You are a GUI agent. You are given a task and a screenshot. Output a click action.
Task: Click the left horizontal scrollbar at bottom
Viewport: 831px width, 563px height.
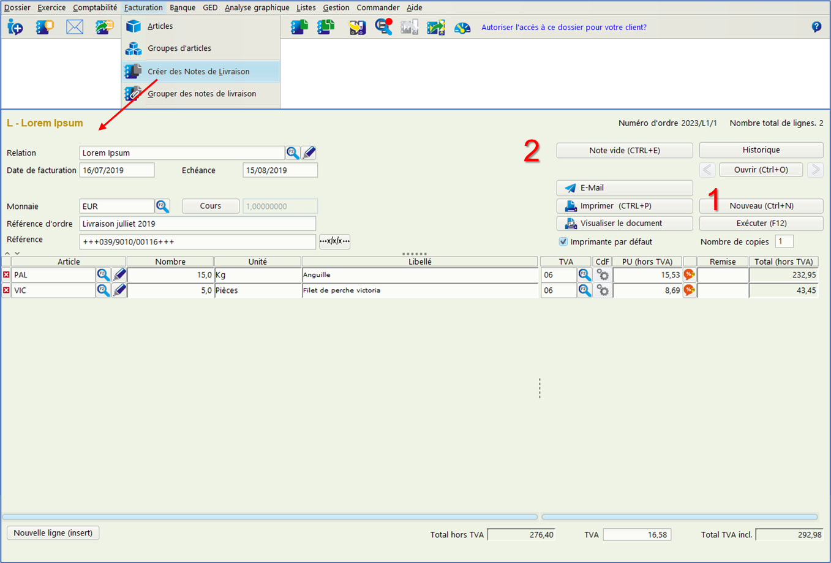(x=269, y=517)
